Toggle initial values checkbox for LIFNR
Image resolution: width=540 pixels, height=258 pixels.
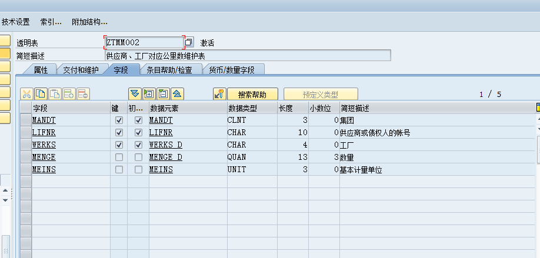coord(138,132)
